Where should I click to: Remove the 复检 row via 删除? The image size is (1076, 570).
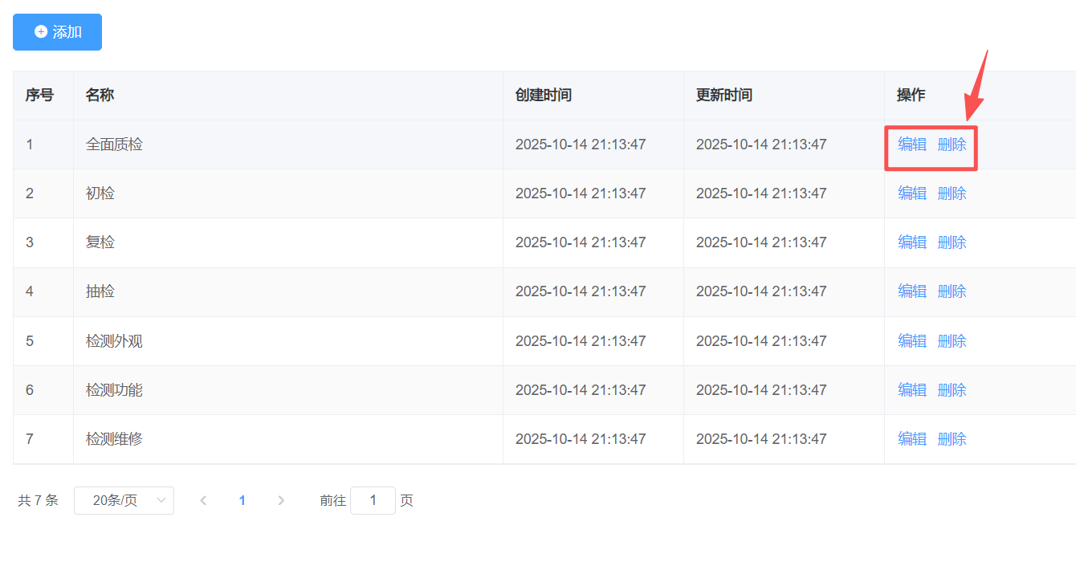pyautogui.click(x=952, y=242)
